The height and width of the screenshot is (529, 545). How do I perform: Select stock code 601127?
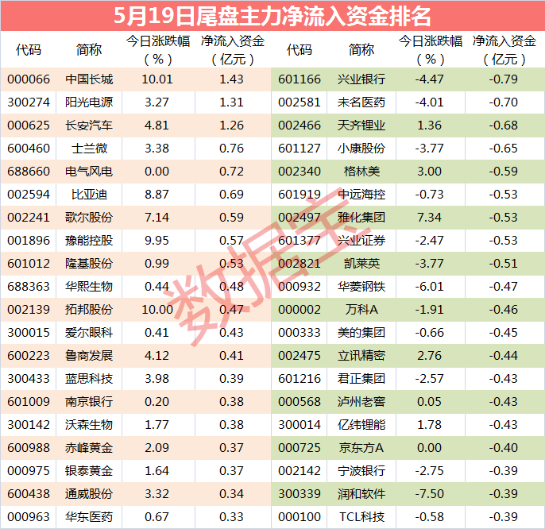tap(300, 149)
